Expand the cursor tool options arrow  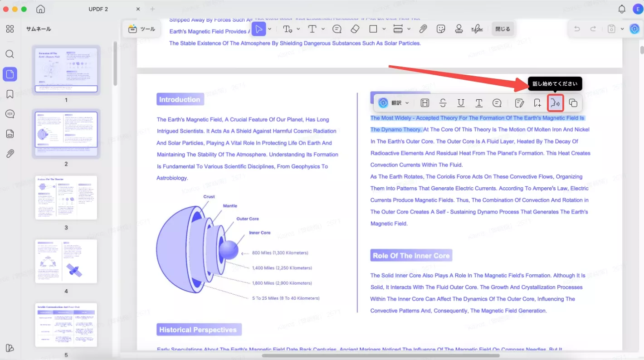pos(270,29)
